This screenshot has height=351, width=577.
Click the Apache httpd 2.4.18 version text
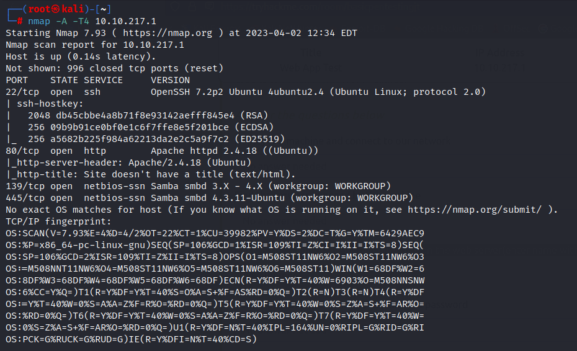(x=204, y=151)
